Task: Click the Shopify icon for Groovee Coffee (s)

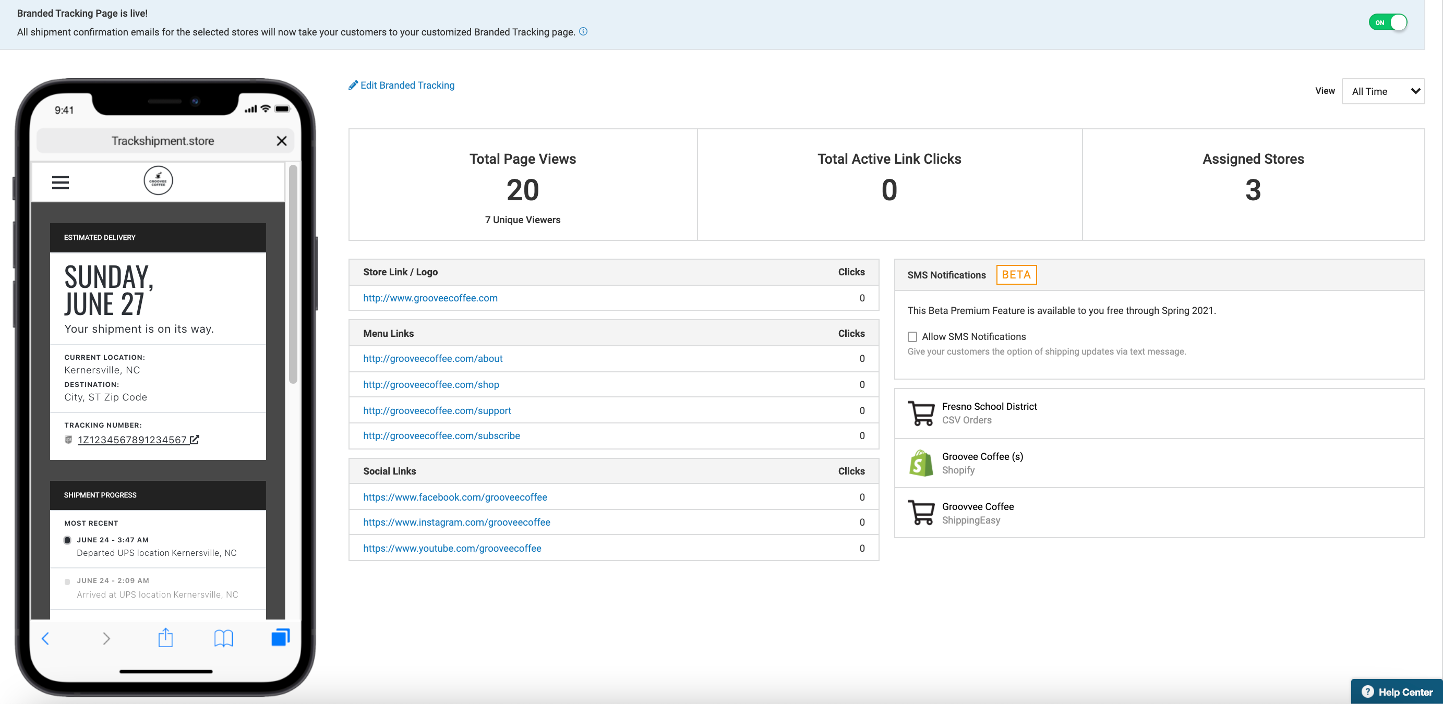Action: tap(921, 463)
